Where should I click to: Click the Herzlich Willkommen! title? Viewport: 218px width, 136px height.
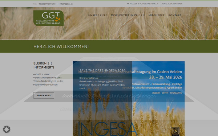[x=61, y=47]
